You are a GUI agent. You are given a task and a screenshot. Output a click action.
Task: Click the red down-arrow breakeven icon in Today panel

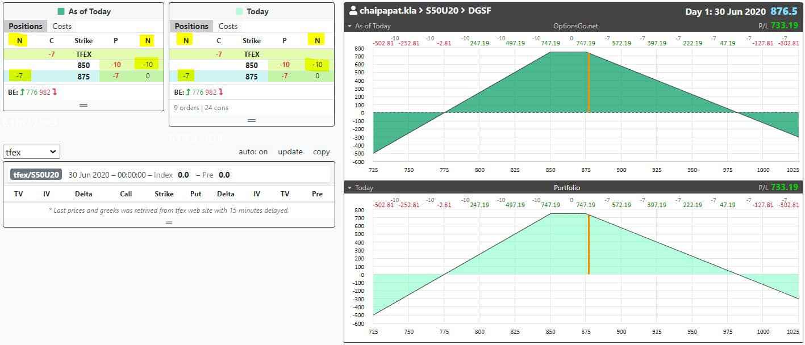pyautogui.click(x=221, y=92)
